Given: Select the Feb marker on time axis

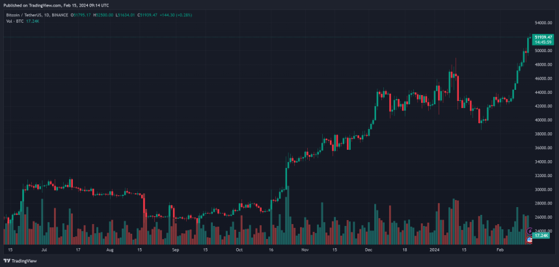Looking at the screenshot, I should click(500, 249).
